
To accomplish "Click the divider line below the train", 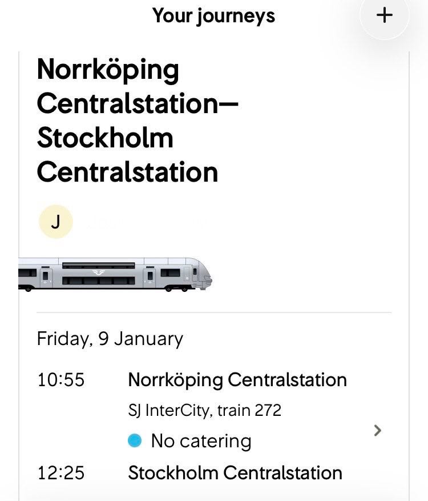I will 214,312.
